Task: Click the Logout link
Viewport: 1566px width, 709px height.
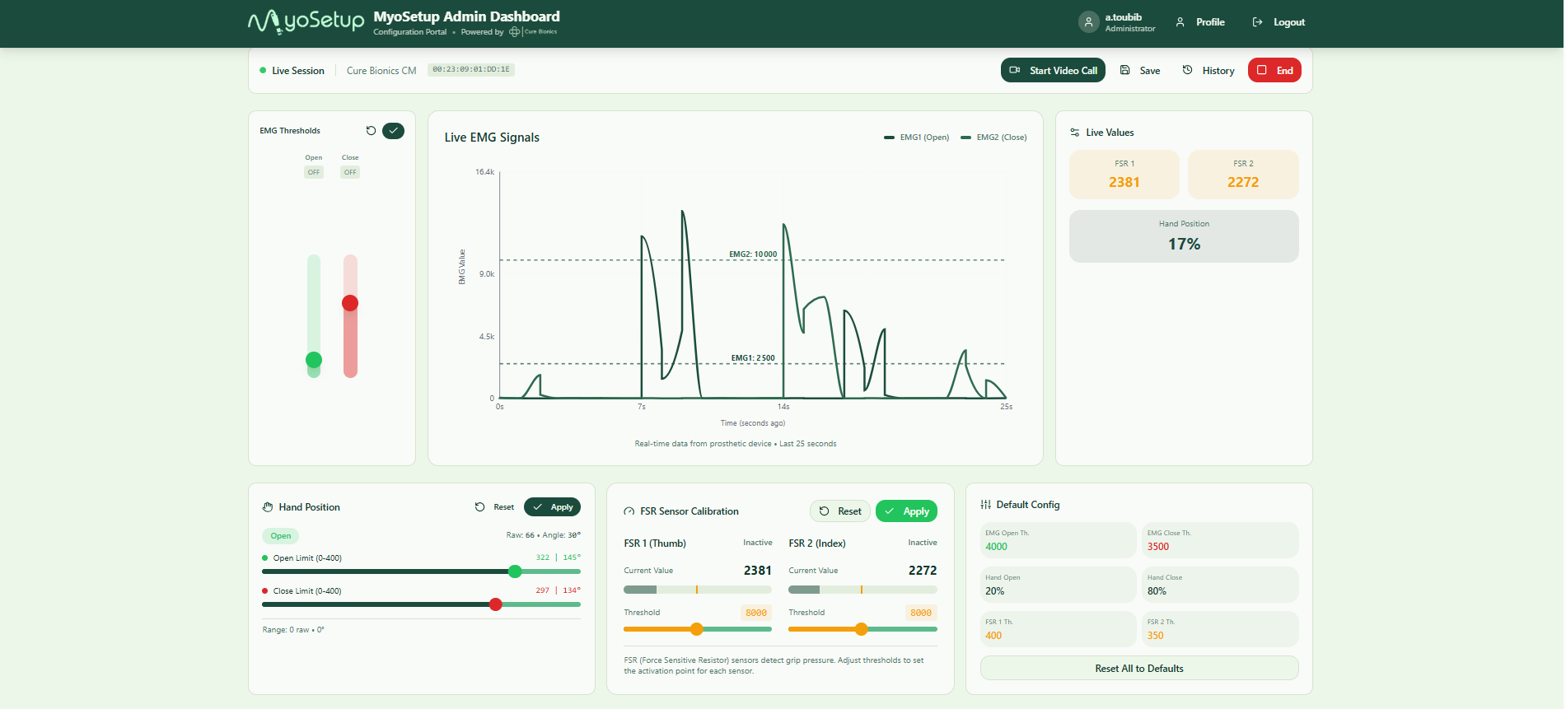Action: pos(1279,22)
